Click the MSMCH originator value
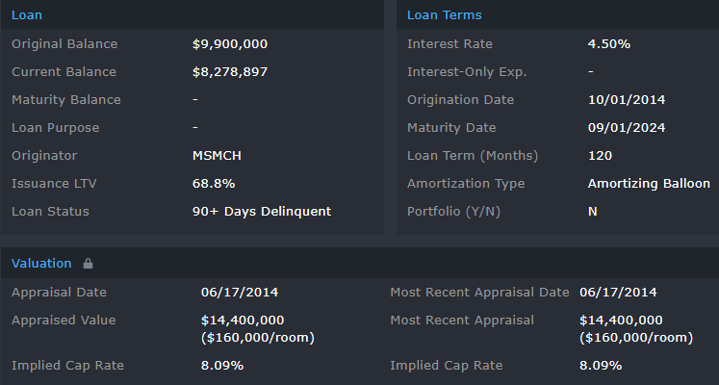The height and width of the screenshot is (385, 719). [x=218, y=155]
